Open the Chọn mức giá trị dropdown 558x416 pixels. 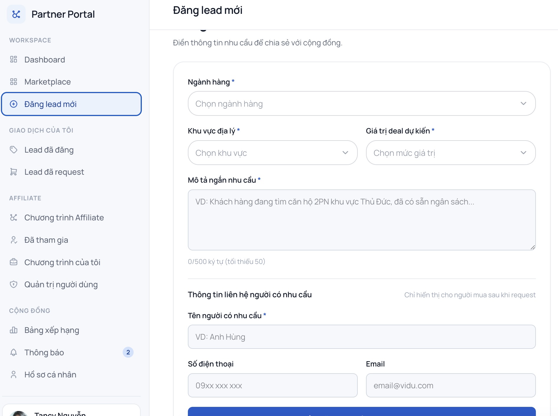(451, 153)
